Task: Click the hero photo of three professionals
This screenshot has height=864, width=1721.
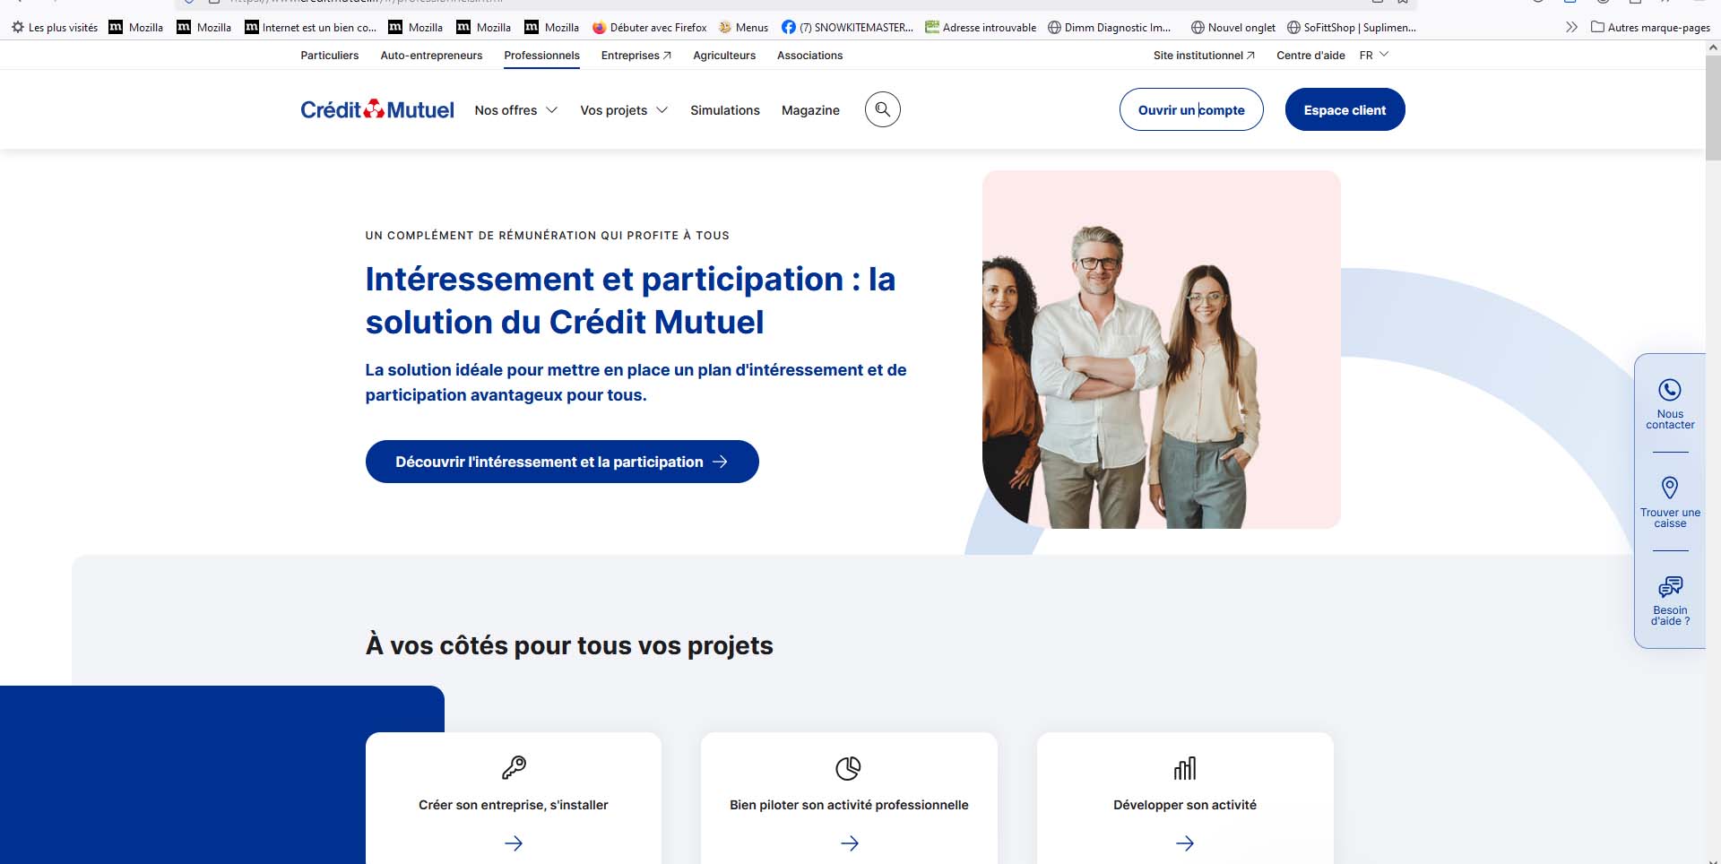Action: click(1161, 350)
